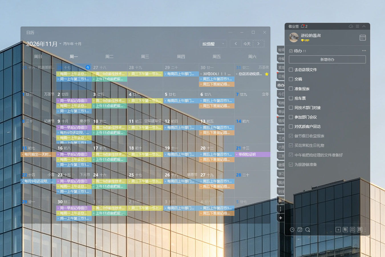This screenshot has height=257, width=385.
Task: Open the 算 calculator tool icon
Action: click(360, 230)
